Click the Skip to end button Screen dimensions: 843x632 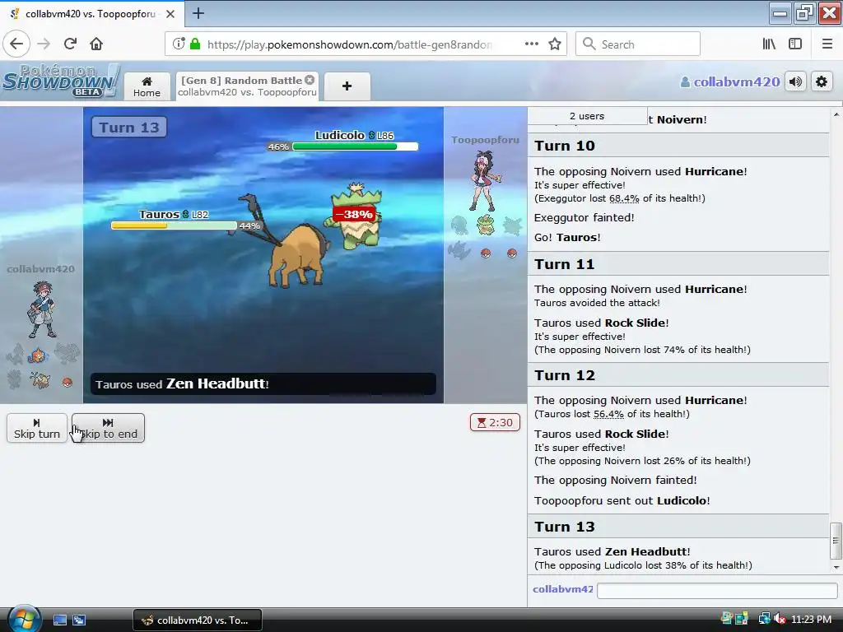(x=108, y=428)
